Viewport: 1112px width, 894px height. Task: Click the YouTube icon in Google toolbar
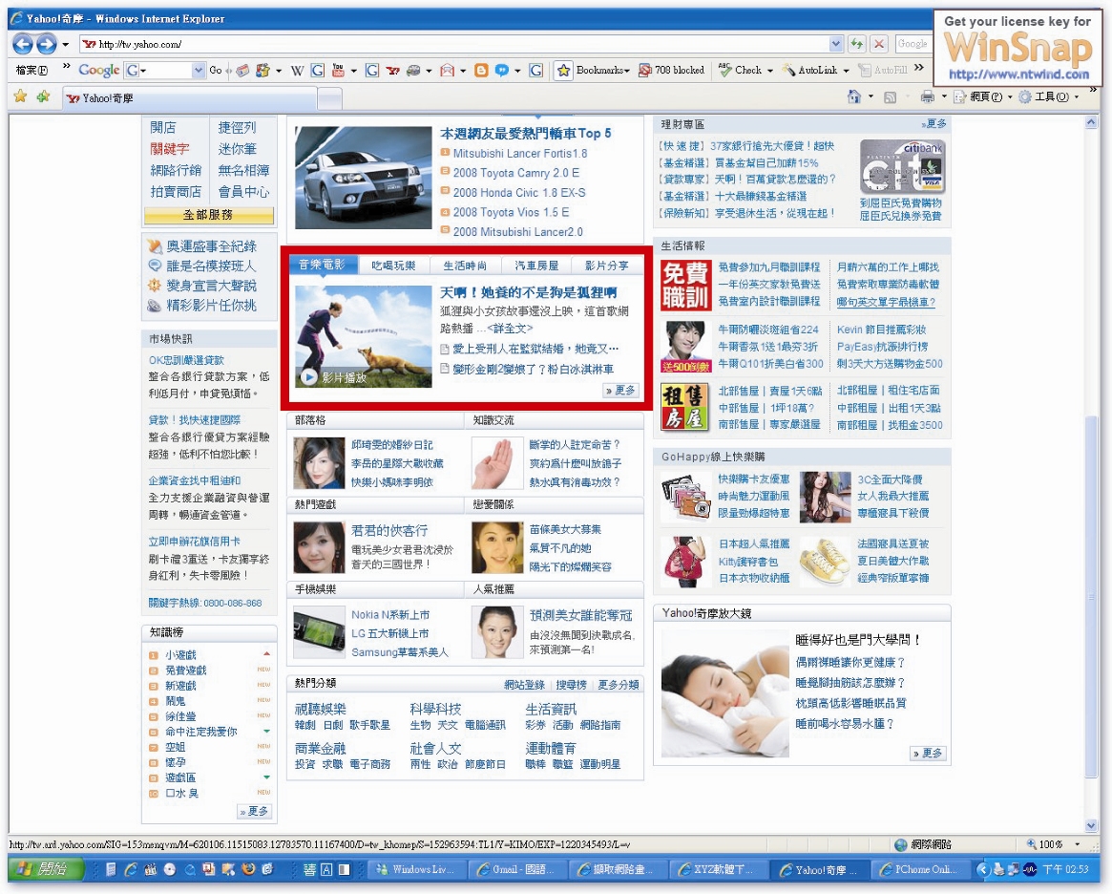(338, 71)
